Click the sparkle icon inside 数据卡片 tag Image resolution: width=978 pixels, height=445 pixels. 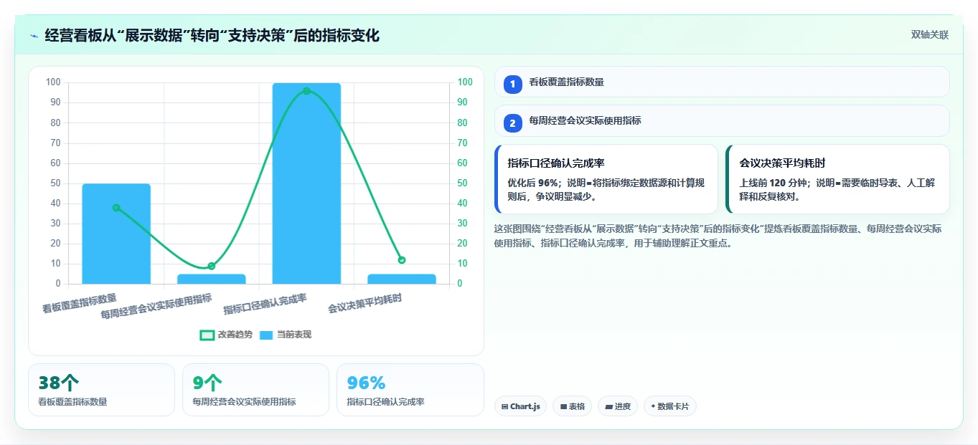[x=653, y=406]
